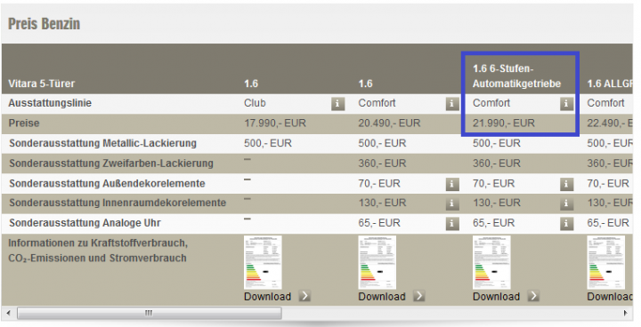
Task: Click the horizontal scrollbar right arrow
Action: pos(626,314)
